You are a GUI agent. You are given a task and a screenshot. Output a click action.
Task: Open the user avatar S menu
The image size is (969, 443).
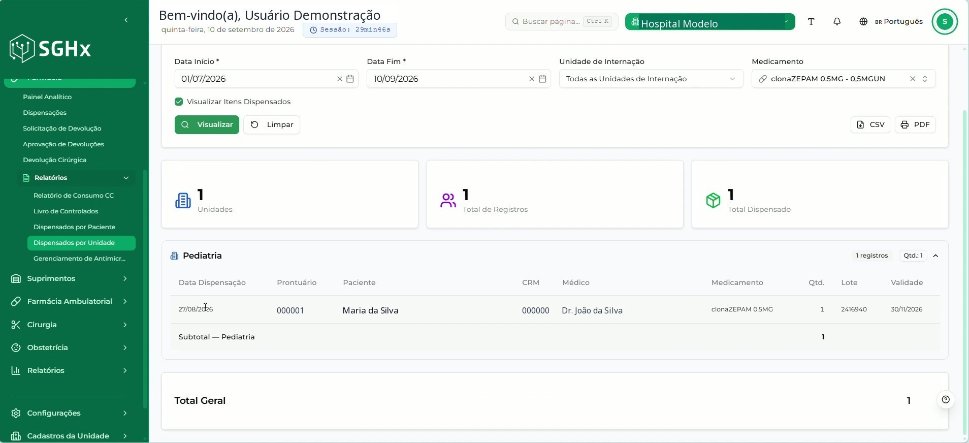coord(945,21)
